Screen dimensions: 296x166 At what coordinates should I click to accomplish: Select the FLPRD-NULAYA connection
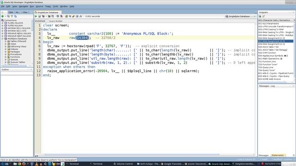(15, 26)
